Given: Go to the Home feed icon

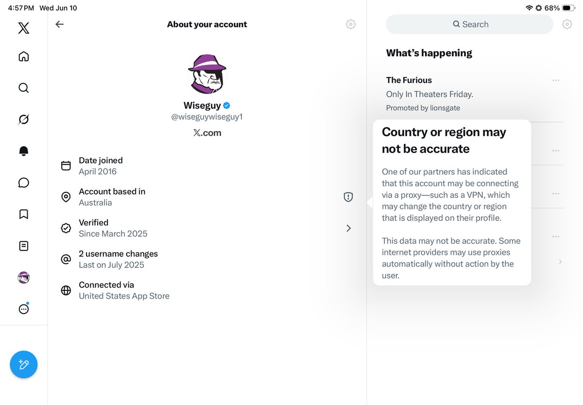Looking at the screenshot, I should coord(23,56).
